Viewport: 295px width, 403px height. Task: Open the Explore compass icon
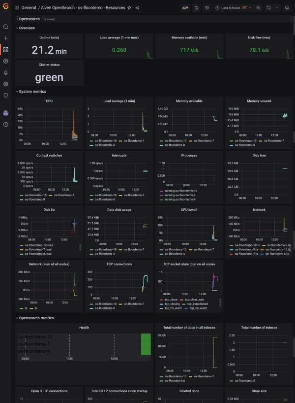(x=5, y=61)
